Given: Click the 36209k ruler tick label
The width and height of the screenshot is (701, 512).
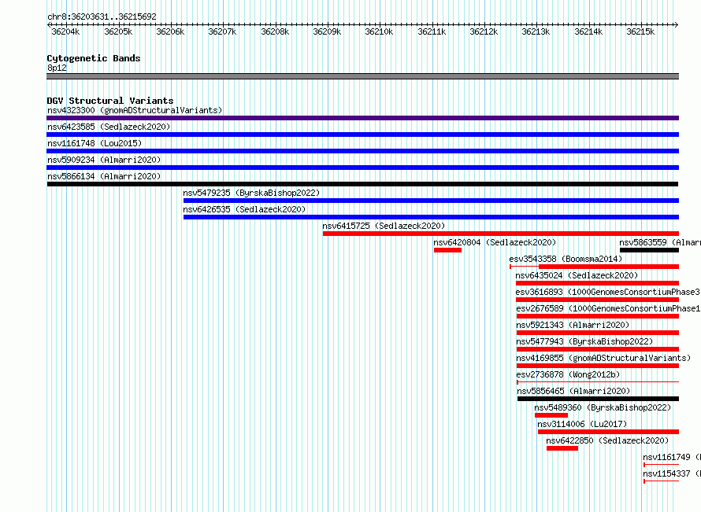Looking at the screenshot, I should pos(327,31).
